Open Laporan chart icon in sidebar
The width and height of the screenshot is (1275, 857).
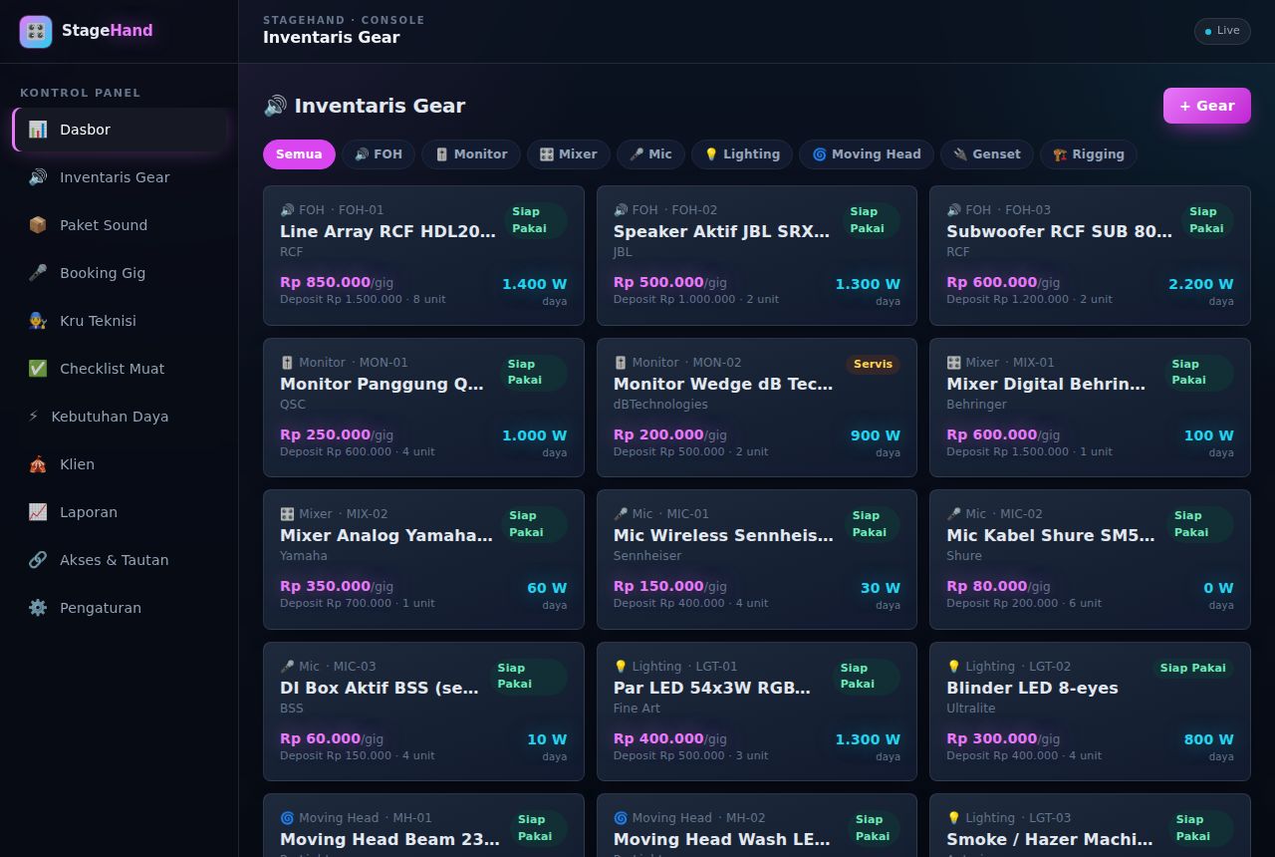coord(38,512)
